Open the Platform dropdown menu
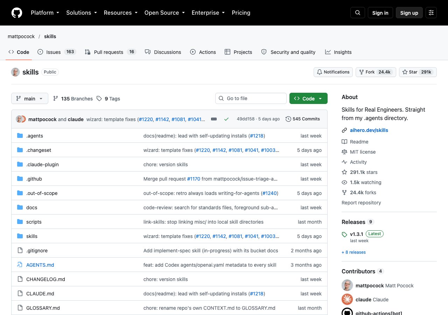Image resolution: width=448 pixels, height=315 pixels. 45,13
